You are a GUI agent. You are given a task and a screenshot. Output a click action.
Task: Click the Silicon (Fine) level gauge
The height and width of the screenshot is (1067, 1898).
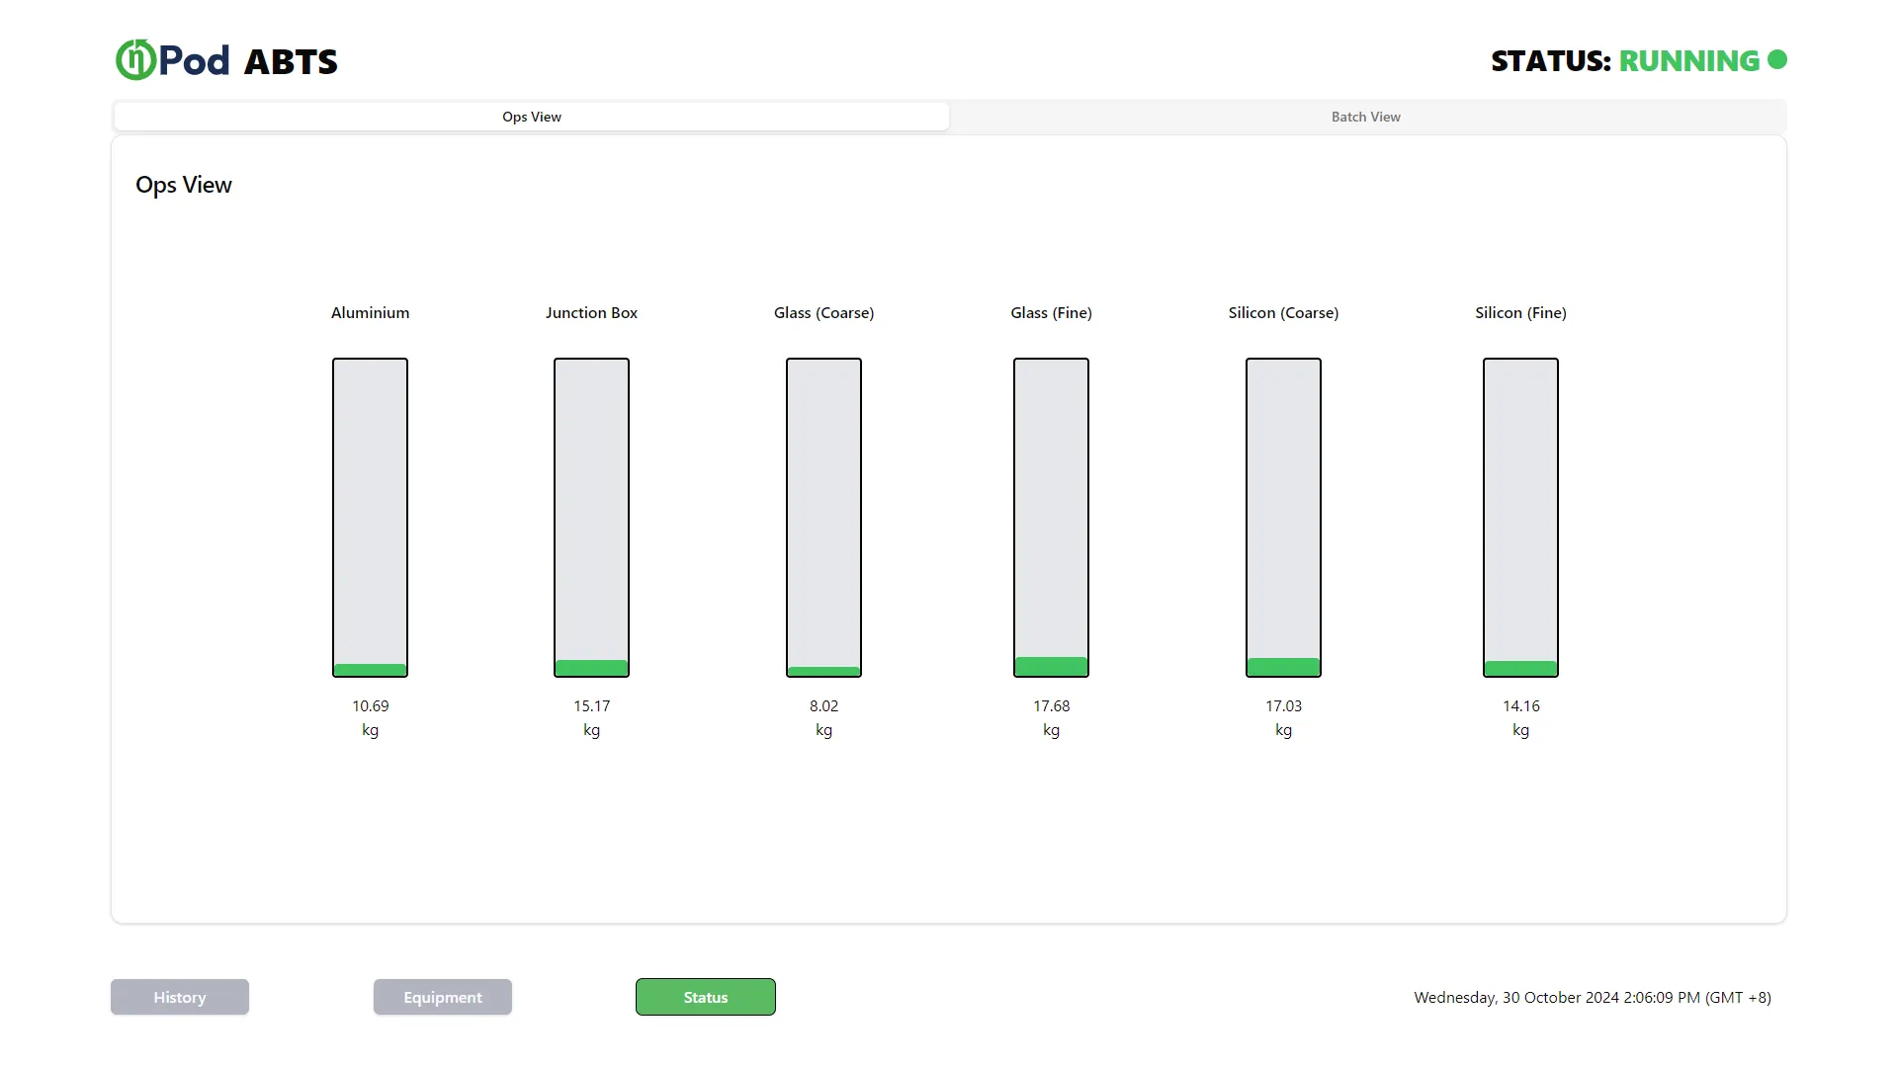[x=1521, y=518]
